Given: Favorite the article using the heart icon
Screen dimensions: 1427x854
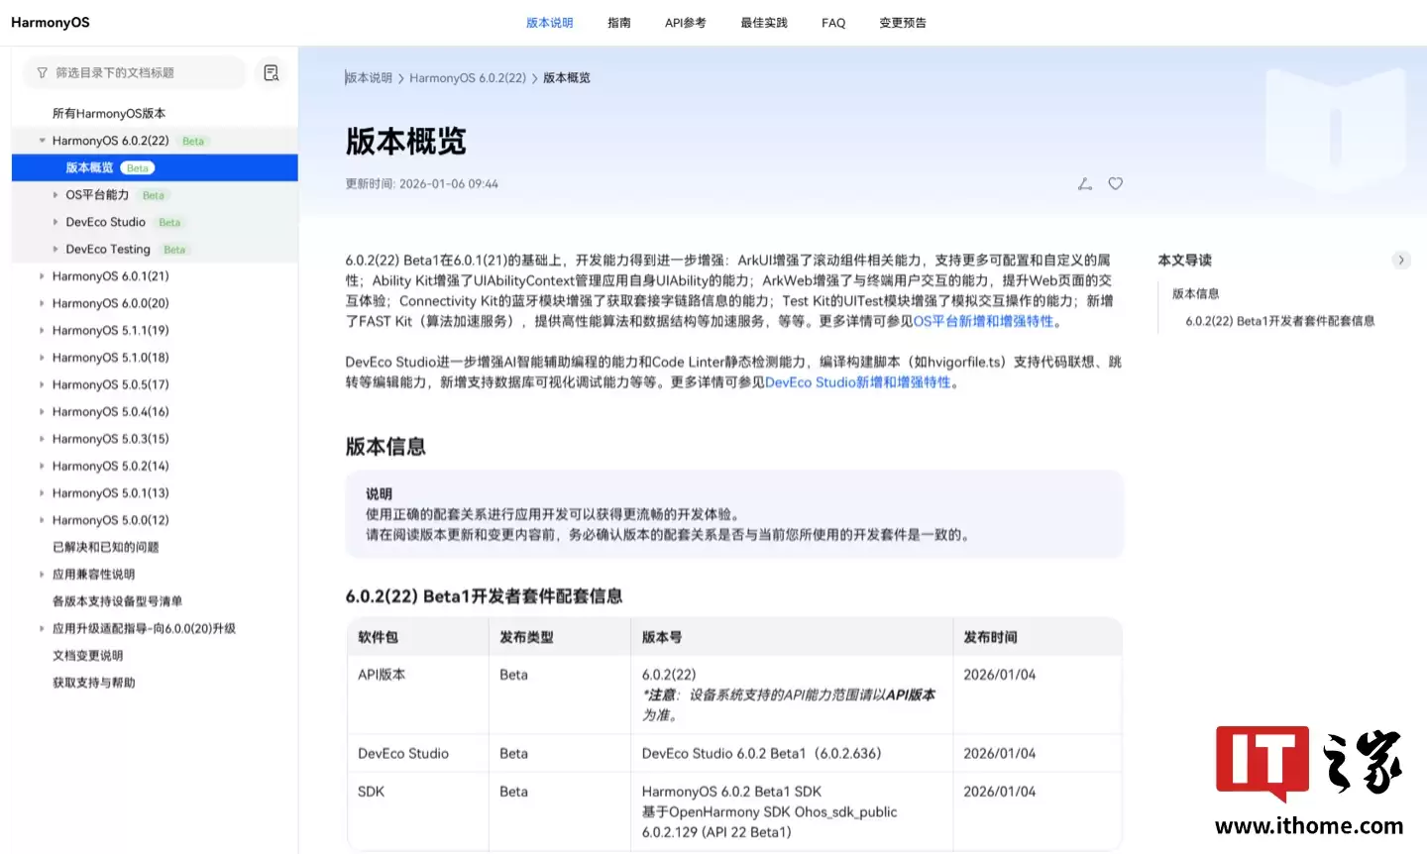Looking at the screenshot, I should (x=1115, y=183).
